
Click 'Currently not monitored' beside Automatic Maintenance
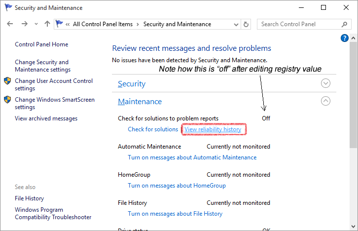[238, 147]
